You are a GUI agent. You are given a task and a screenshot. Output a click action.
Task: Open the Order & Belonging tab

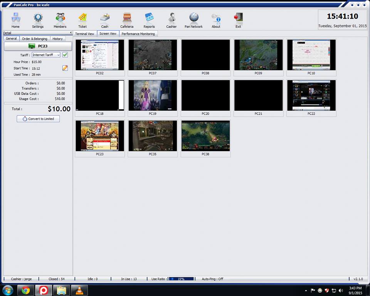click(34, 39)
